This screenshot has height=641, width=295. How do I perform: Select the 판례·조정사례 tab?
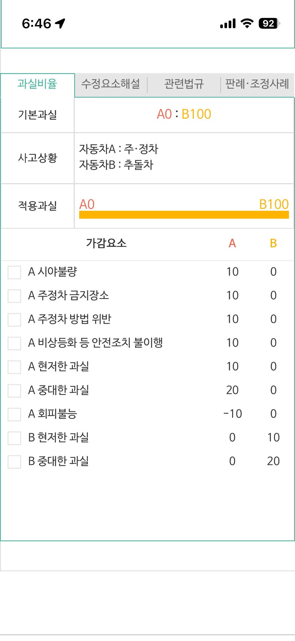pyautogui.click(x=257, y=84)
